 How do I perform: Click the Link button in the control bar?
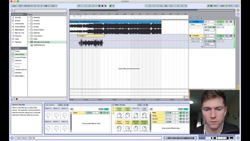(14, 6)
